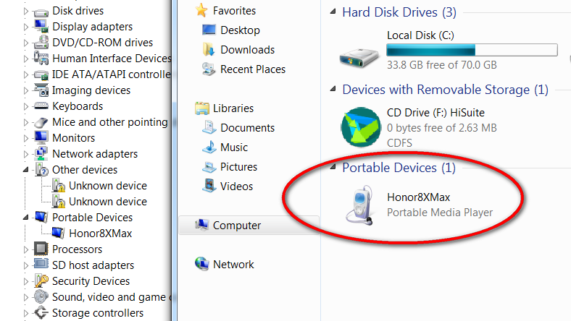Click the Network globe icon

[201, 264]
